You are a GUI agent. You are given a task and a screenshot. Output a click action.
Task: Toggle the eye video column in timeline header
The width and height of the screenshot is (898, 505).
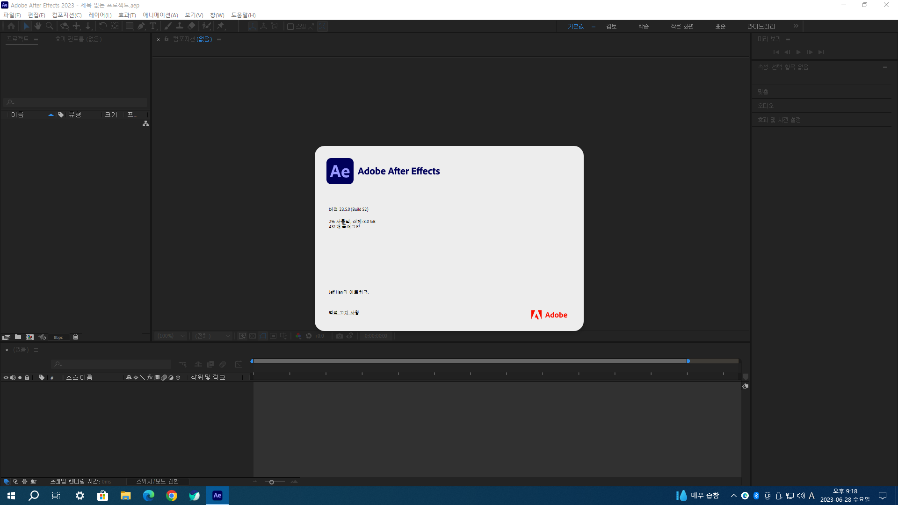tap(6, 378)
